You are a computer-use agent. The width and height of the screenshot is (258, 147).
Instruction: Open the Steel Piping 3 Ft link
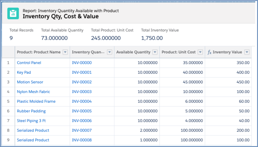pos(31,121)
